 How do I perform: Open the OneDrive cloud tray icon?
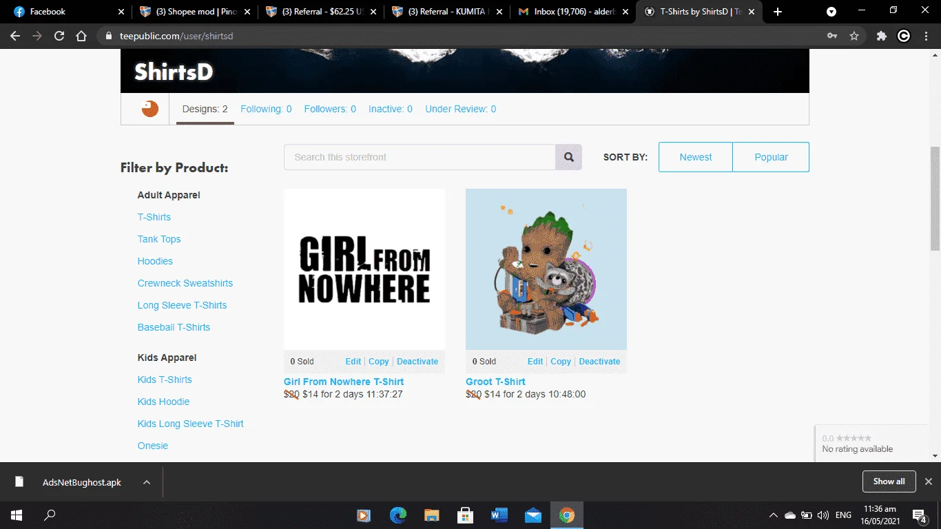coord(790,515)
